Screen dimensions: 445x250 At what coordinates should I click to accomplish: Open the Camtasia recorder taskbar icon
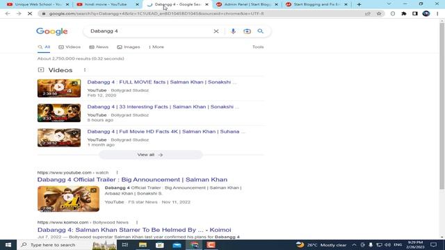pyautogui.click(x=211, y=245)
